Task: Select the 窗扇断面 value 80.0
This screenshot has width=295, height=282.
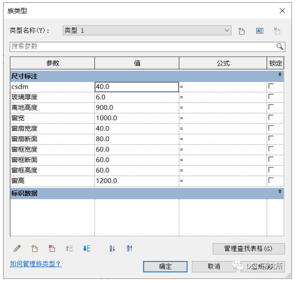Action: (x=137, y=139)
